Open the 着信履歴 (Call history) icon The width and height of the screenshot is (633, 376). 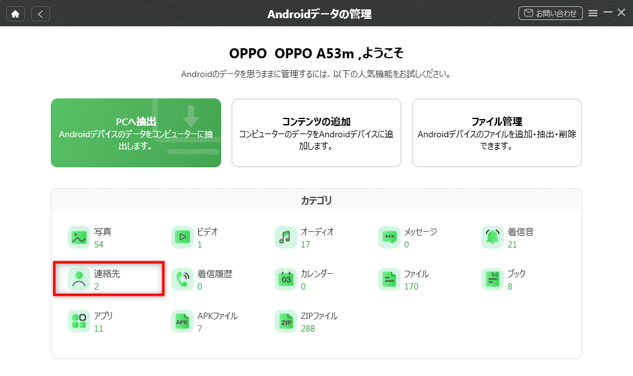pos(182,279)
